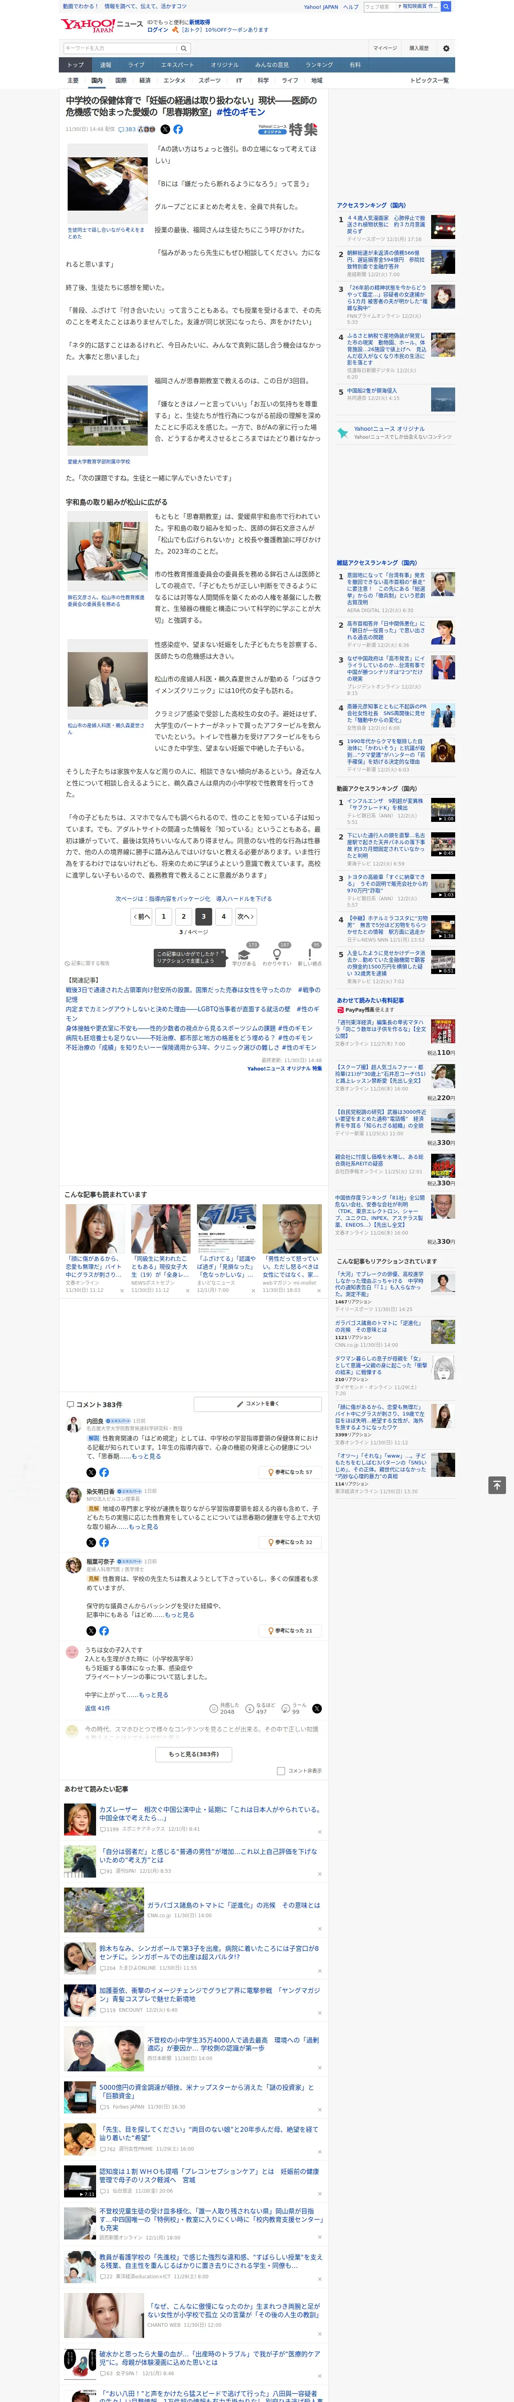Share article on Facebook below headline
514x2402 pixels.
pyautogui.click(x=177, y=130)
